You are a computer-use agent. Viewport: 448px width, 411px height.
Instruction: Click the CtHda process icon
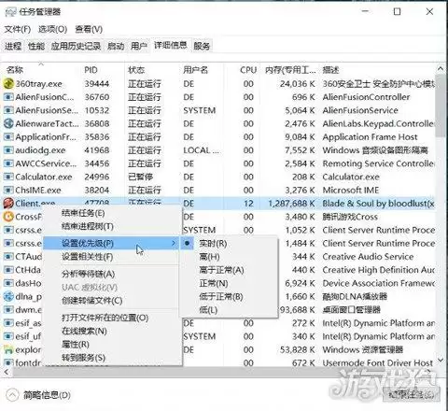click(x=8, y=270)
